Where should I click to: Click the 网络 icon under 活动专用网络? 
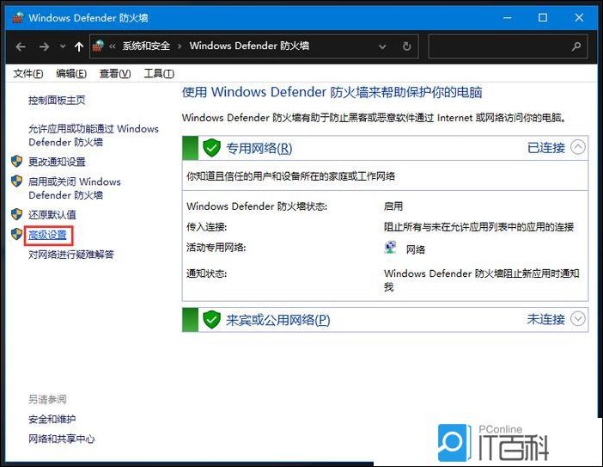click(x=390, y=248)
